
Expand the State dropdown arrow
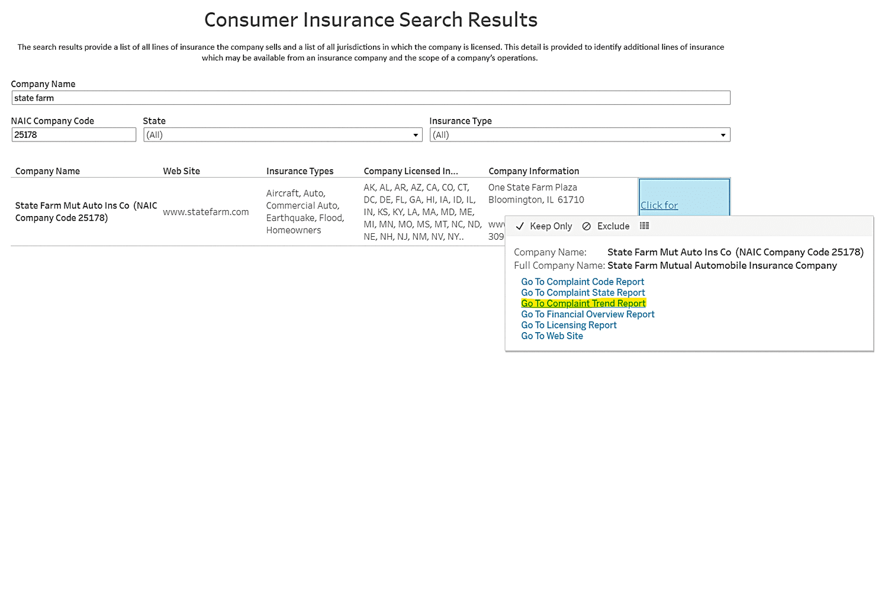[x=416, y=135]
